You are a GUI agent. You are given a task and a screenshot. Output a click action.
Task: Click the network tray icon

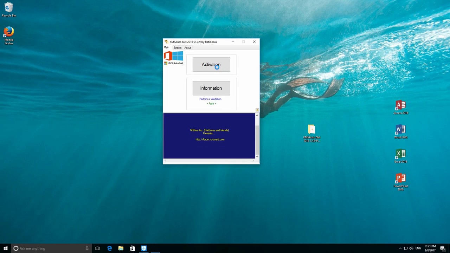[406, 248]
